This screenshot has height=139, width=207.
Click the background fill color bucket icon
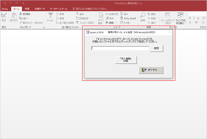(203, 22)
